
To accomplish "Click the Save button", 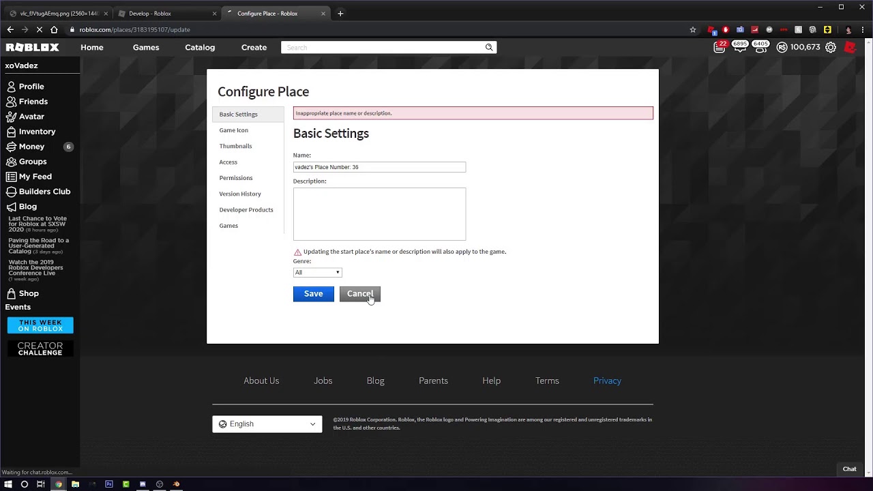I will click(314, 294).
